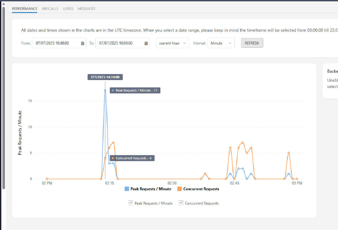Open the Interval Minute dropdown
Image resolution: width=338 pixels, height=230 pixels.
click(x=221, y=43)
